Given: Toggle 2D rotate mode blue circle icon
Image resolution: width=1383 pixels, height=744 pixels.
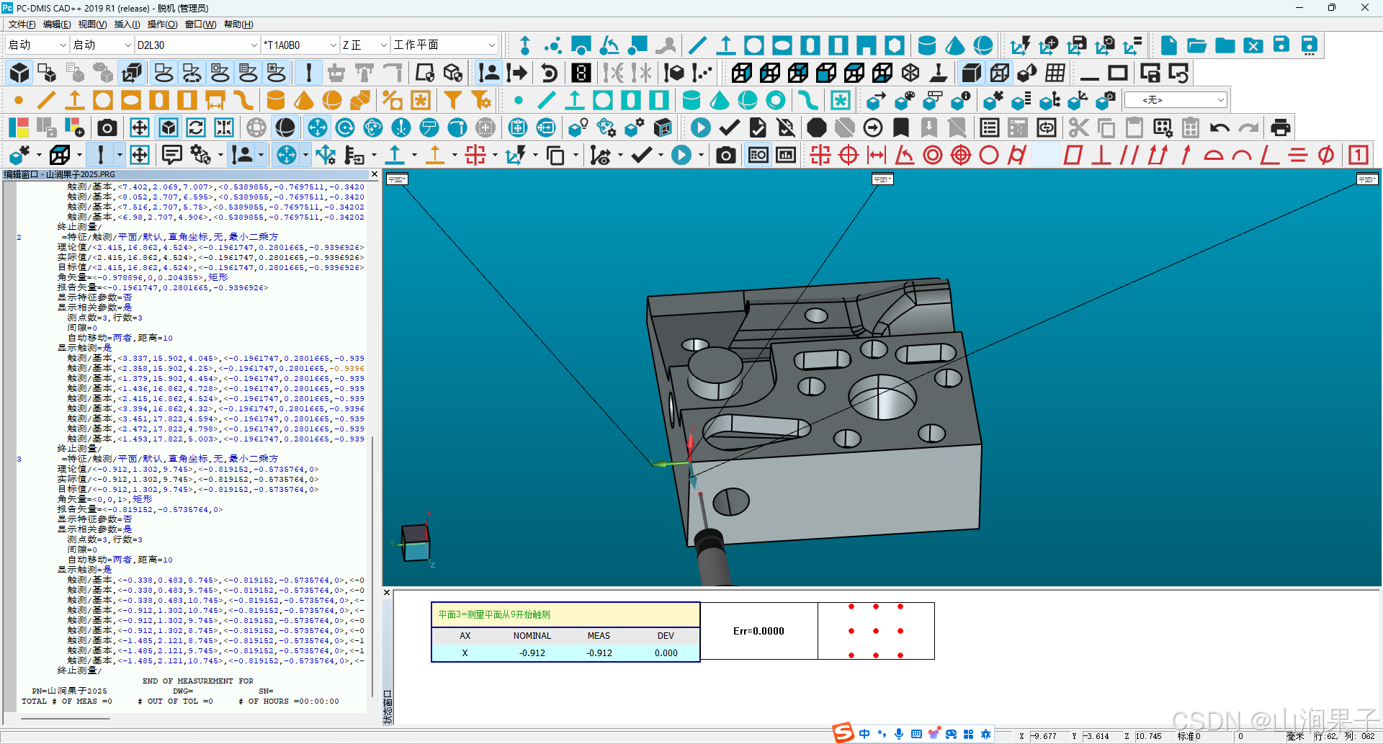Looking at the screenshot, I should (x=345, y=128).
